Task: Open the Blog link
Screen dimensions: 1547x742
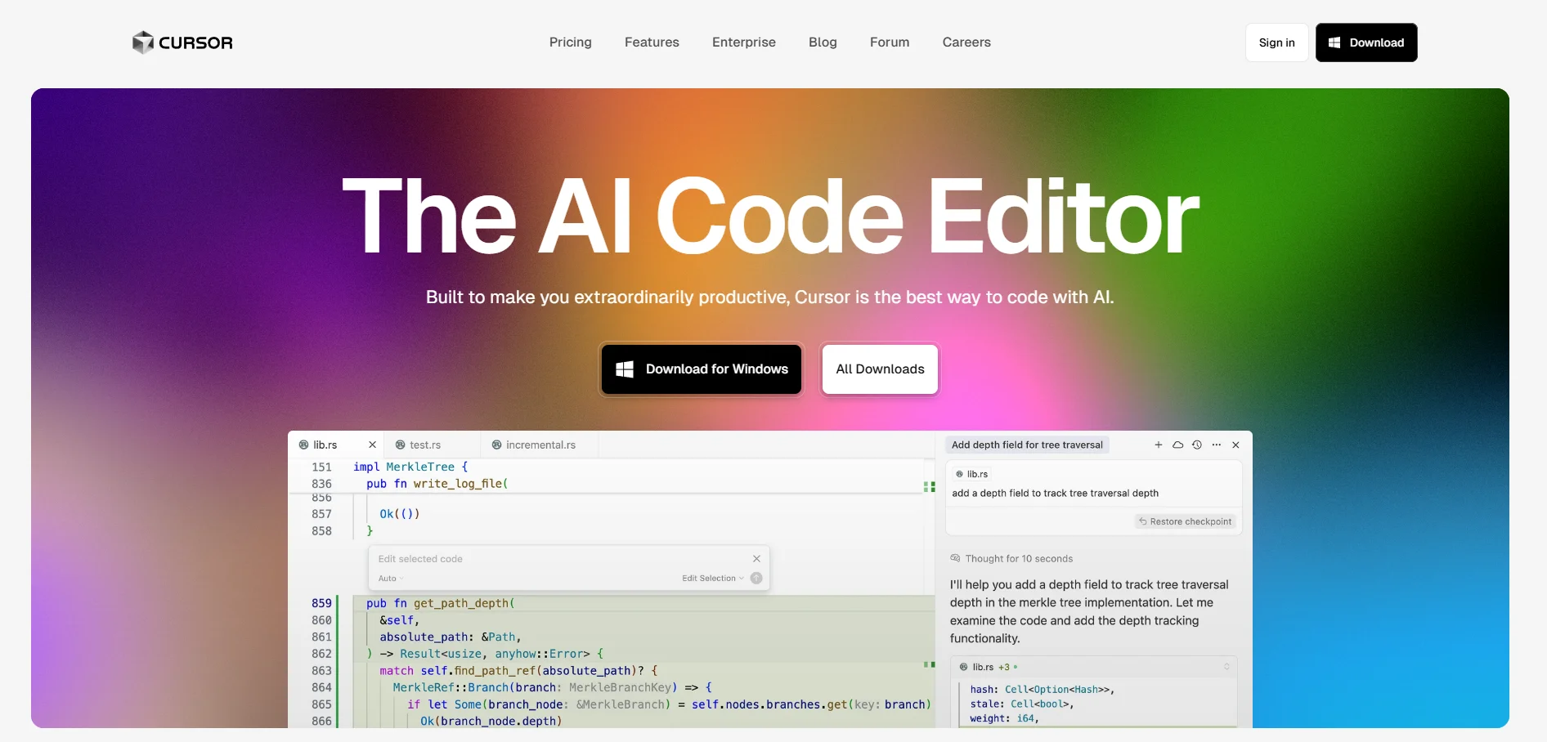Action: pyautogui.click(x=823, y=42)
